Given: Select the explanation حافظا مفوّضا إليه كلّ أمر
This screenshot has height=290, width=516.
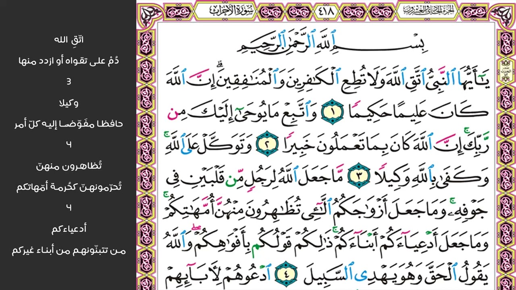Looking at the screenshot, I should click(69, 124).
